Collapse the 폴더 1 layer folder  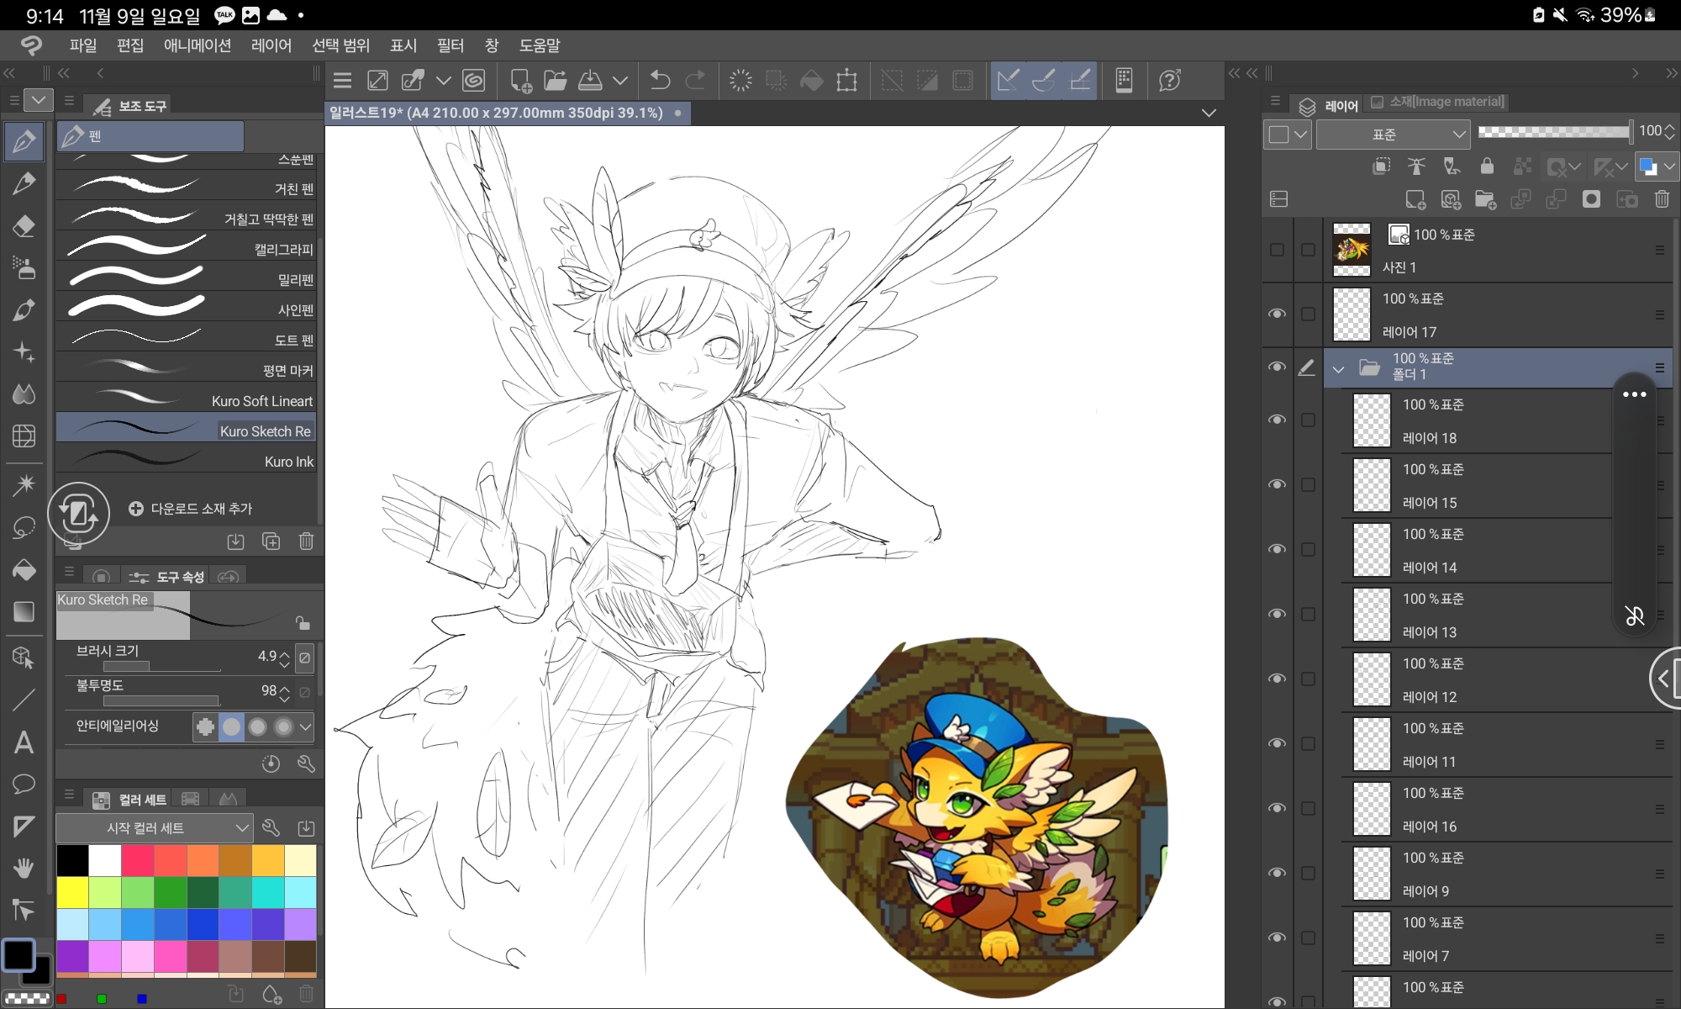tap(1338, 368)
